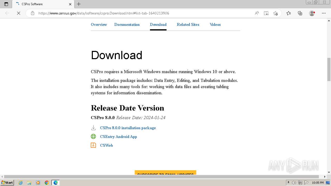
Task: Click the vertical scrollbar thumb
Action: pyautogui.click(x=329, y=69)
